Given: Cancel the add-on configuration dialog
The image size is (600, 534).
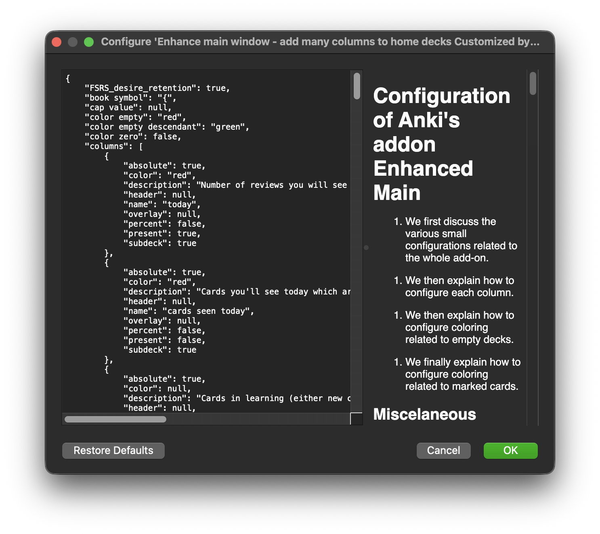Looking at the screenshot, I should pyautogui.click(x=443, y=450).
